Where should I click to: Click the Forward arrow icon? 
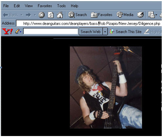click(29, 15)
